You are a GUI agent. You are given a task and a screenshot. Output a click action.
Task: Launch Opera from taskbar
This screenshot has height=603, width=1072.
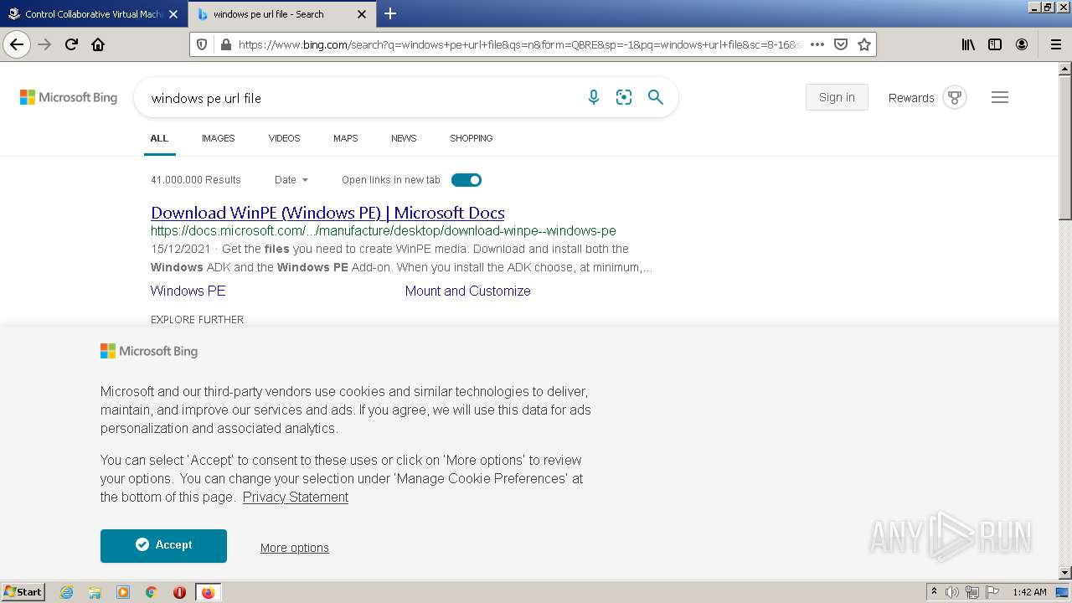point(179,592)
